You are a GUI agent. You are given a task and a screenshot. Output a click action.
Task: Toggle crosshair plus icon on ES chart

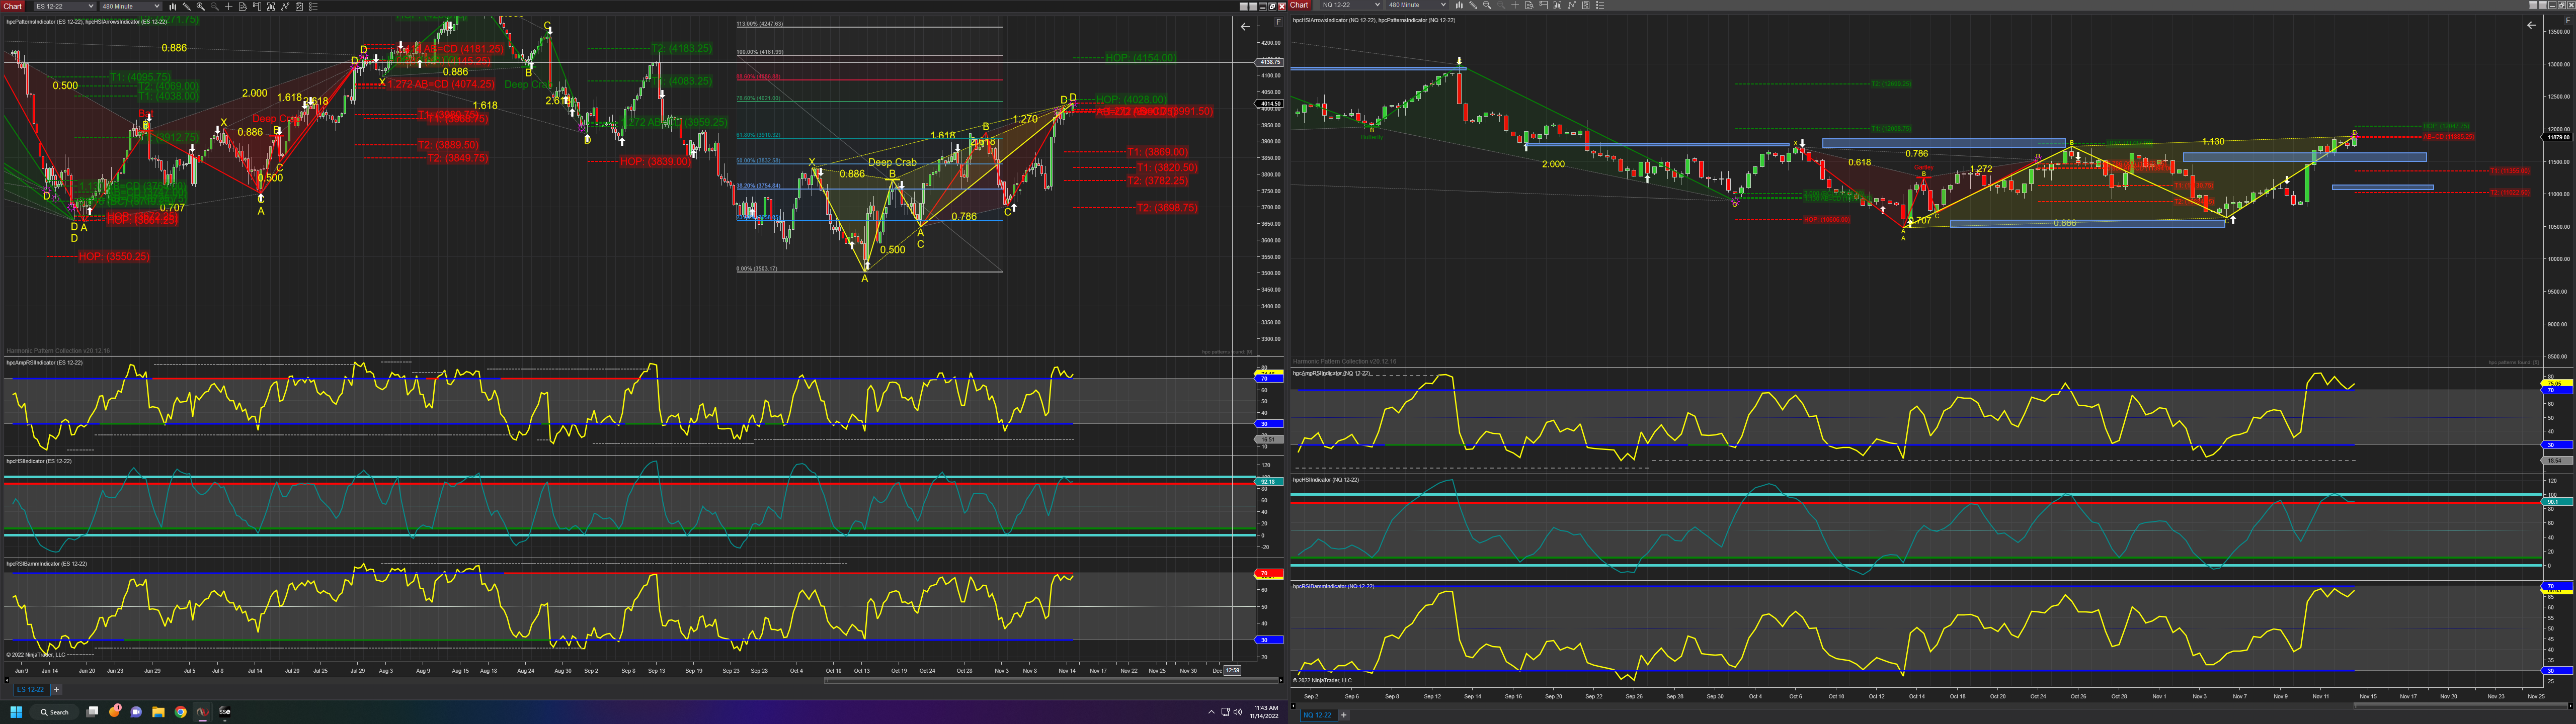[229, 6]
